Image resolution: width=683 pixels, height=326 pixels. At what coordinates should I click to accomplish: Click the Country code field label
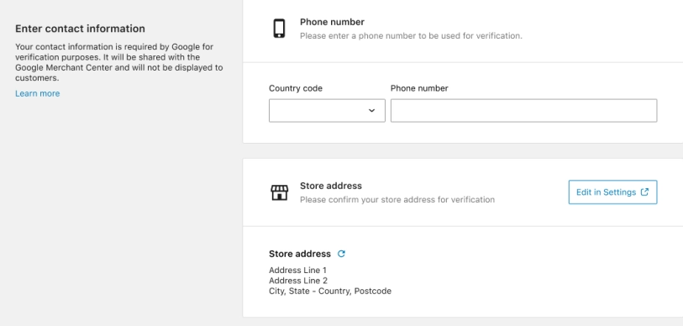click(x=296, y=88)
